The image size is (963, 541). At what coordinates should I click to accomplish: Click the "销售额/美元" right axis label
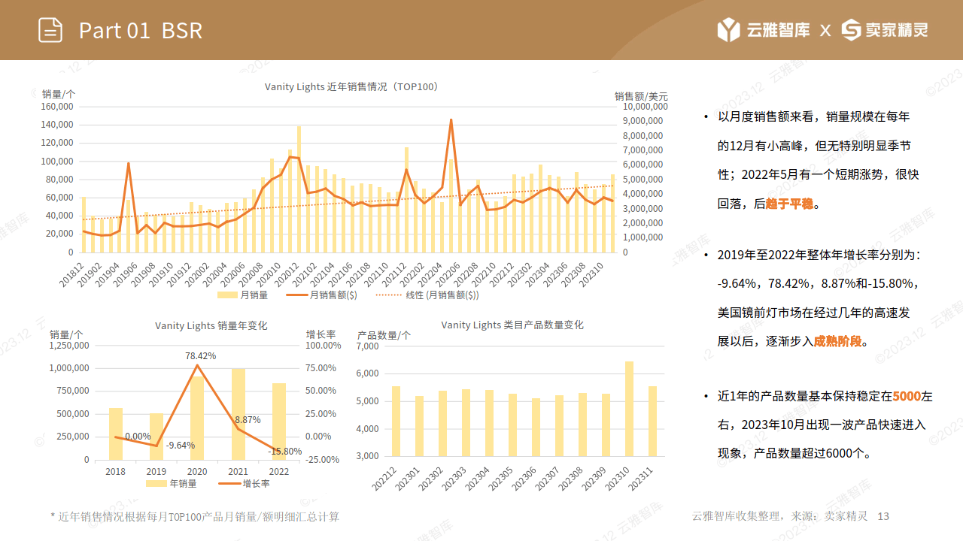641,96
